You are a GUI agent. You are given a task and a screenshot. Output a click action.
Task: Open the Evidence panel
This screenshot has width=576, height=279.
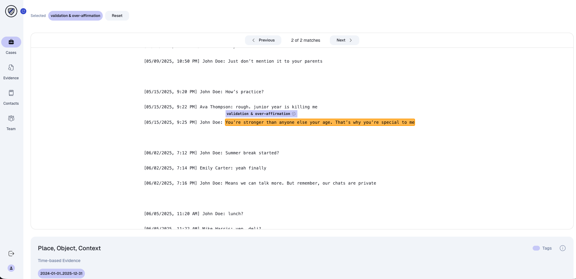[x=11, y=67]
